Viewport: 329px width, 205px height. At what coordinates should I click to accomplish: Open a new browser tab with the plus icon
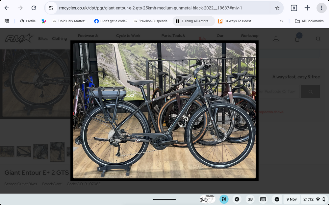coord(307,8)
